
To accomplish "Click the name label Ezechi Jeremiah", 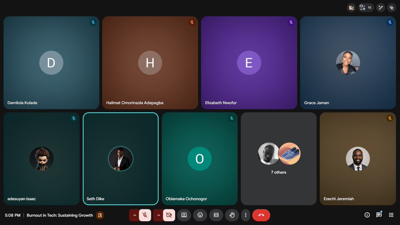I will pyautogui.click(x=339, y=199).
